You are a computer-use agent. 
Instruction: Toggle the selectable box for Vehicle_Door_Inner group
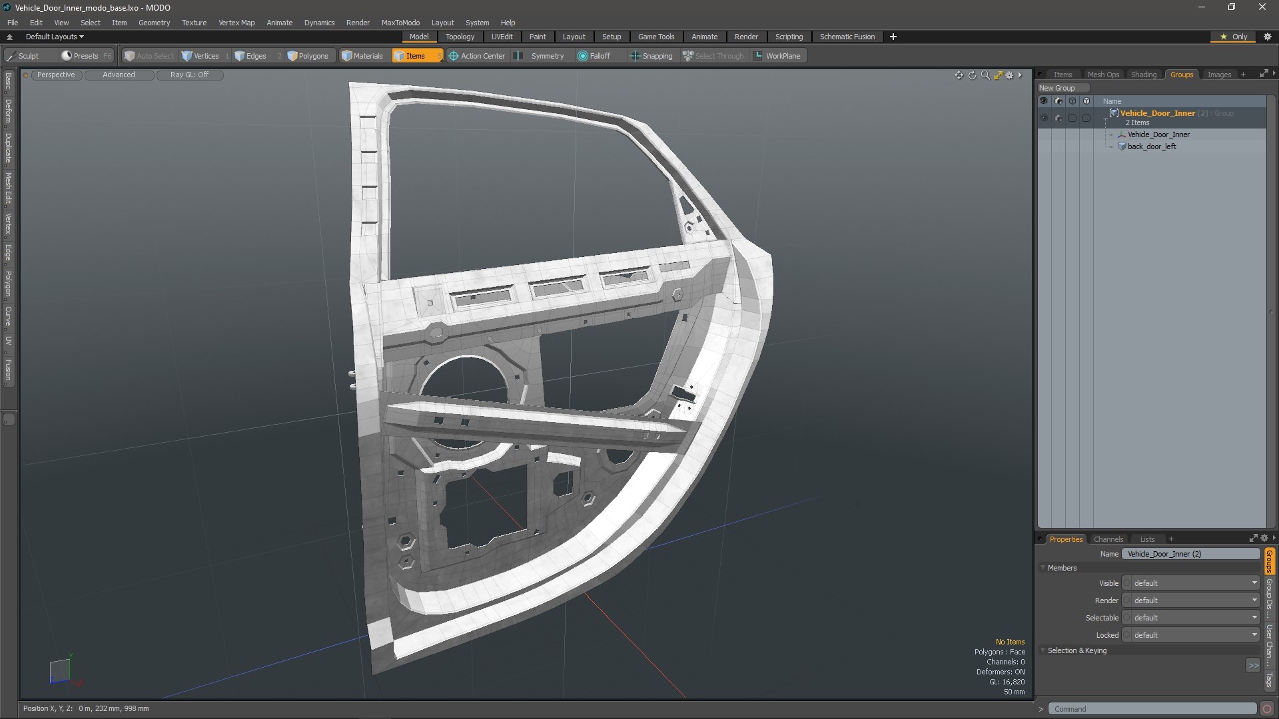click(1072, 118)
